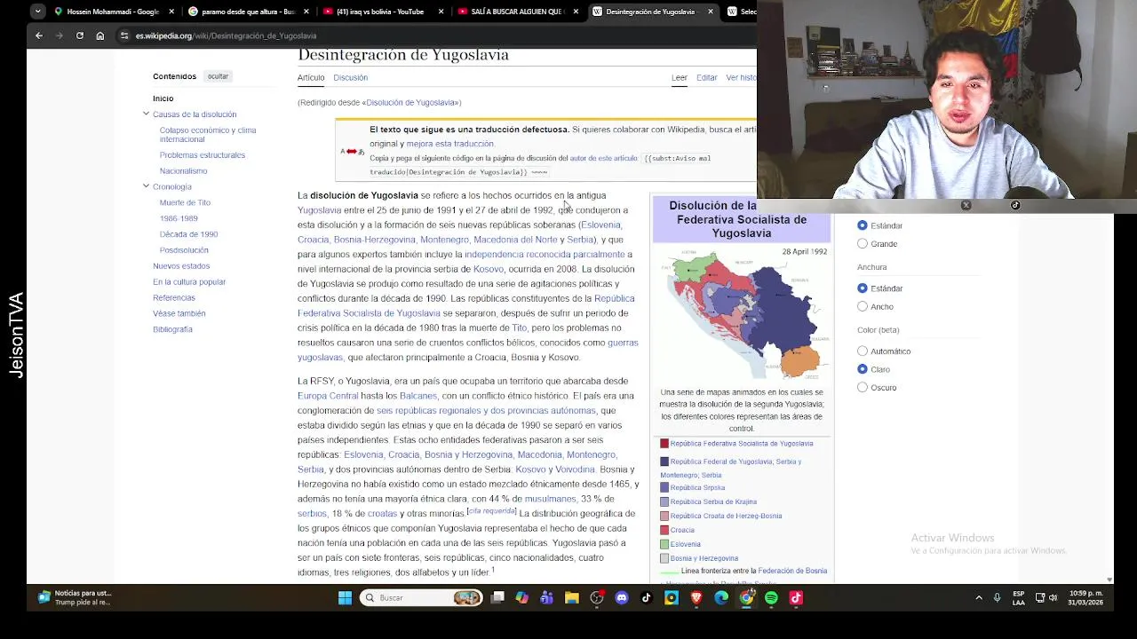Collapse 'Causas de la disolución' section chevron

[146, 114]
